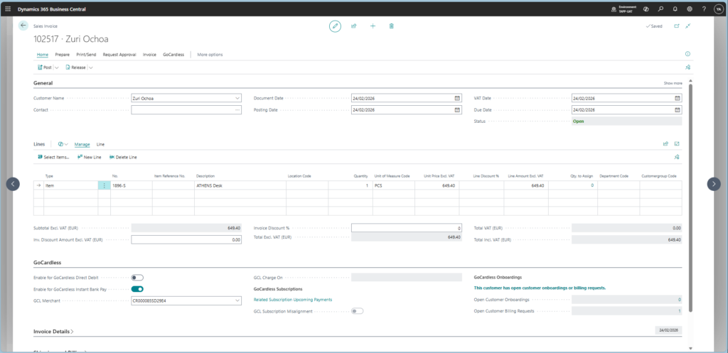
Task: Open Document Date calendar picker
Action: pos(456,99)
